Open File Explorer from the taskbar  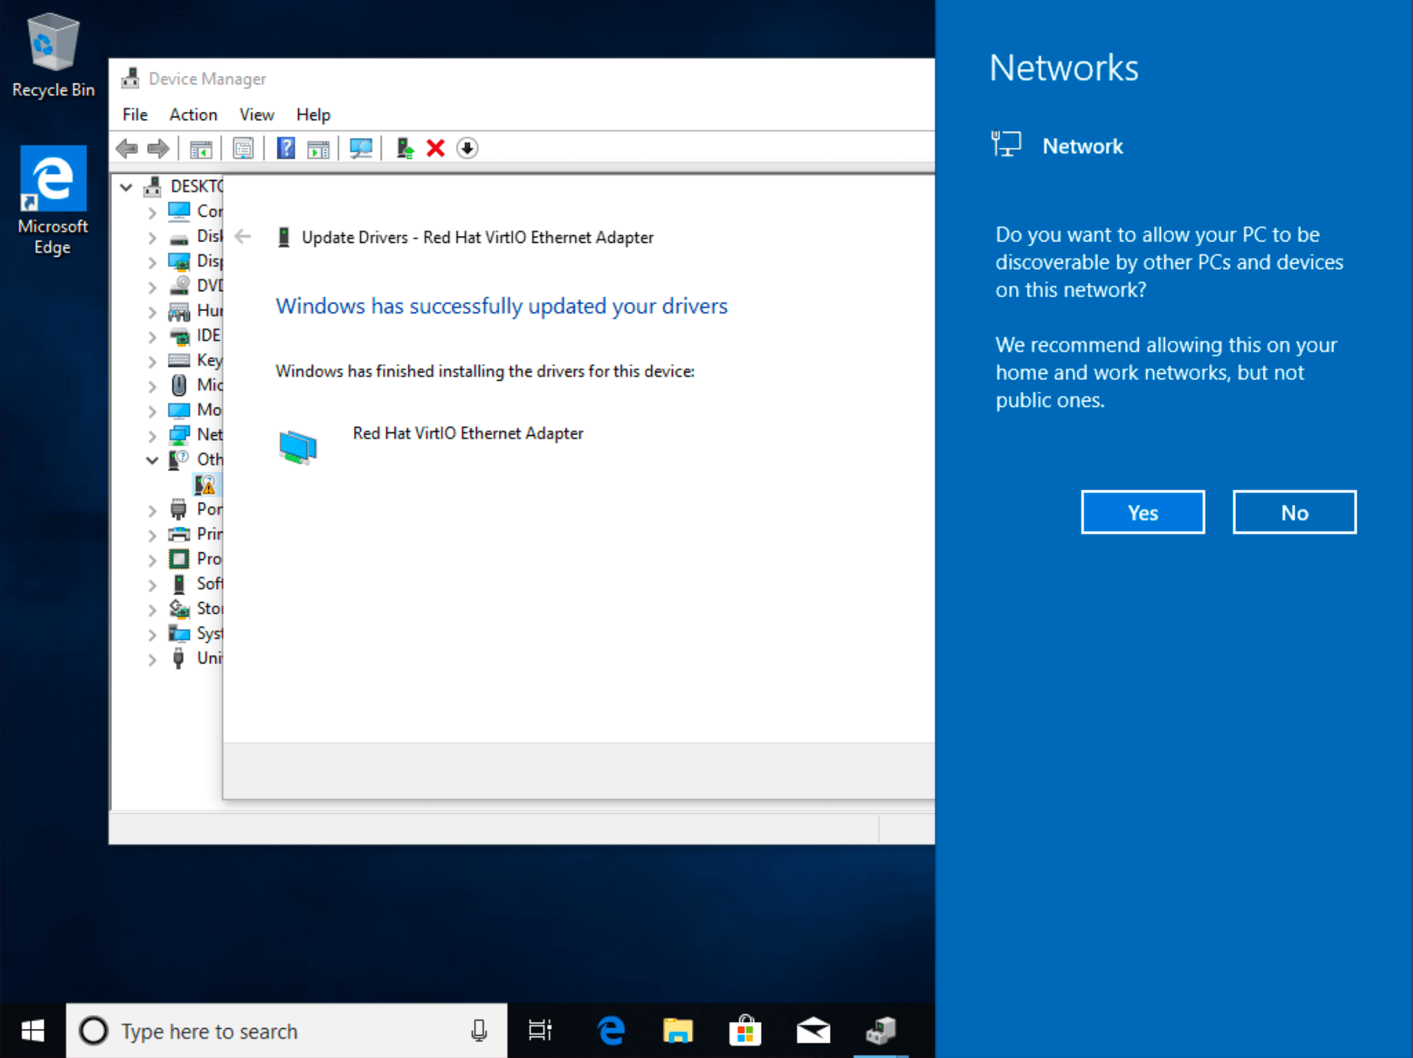tap(677, 1031)
